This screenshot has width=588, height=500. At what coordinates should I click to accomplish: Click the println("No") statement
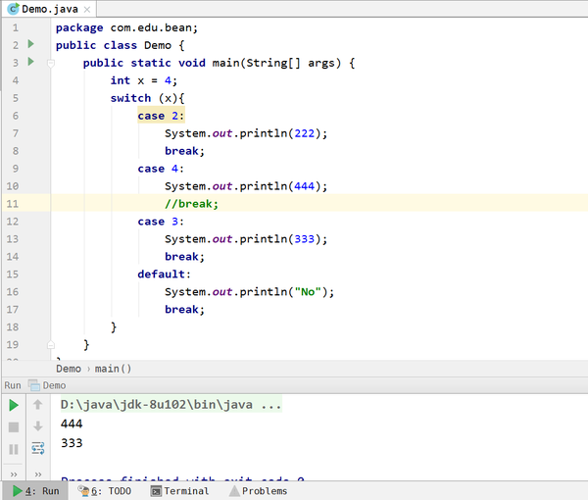click(x=249, y=292)
